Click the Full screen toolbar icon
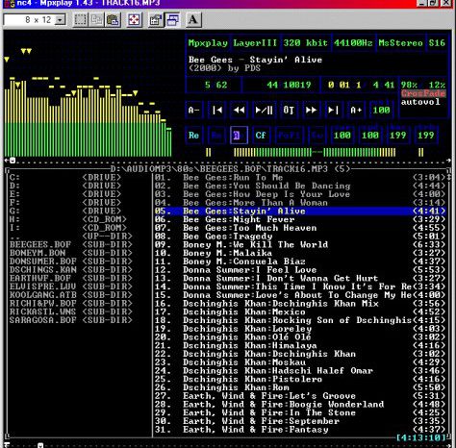The height and width of the screenshot is (448, 456). click(134, 20)
